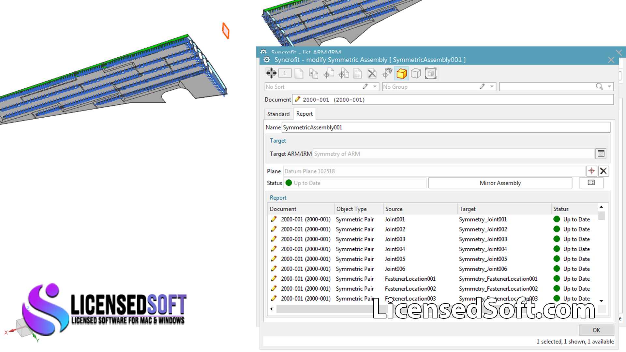Select the settings gear icon in title bar

pyautogui.click(x=267, y=60)
